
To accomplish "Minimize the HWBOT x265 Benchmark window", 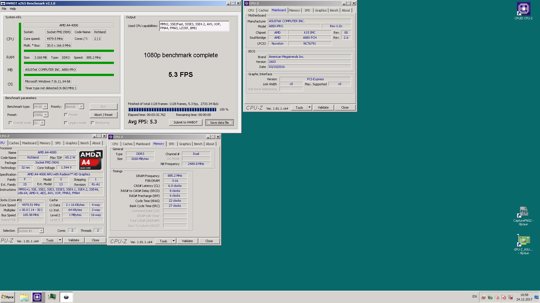I will [x=228, y=3].
